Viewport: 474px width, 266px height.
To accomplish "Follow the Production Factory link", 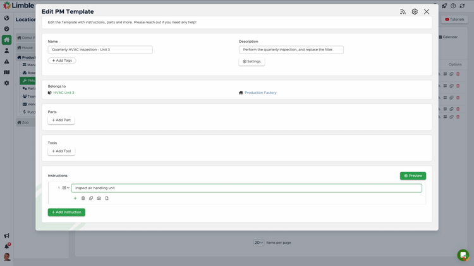I will (260, 93).
